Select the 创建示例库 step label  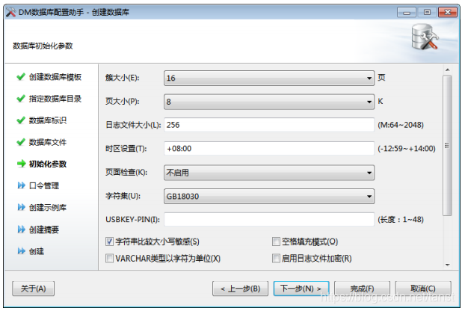pyautogui.click(x=48, y=208)
